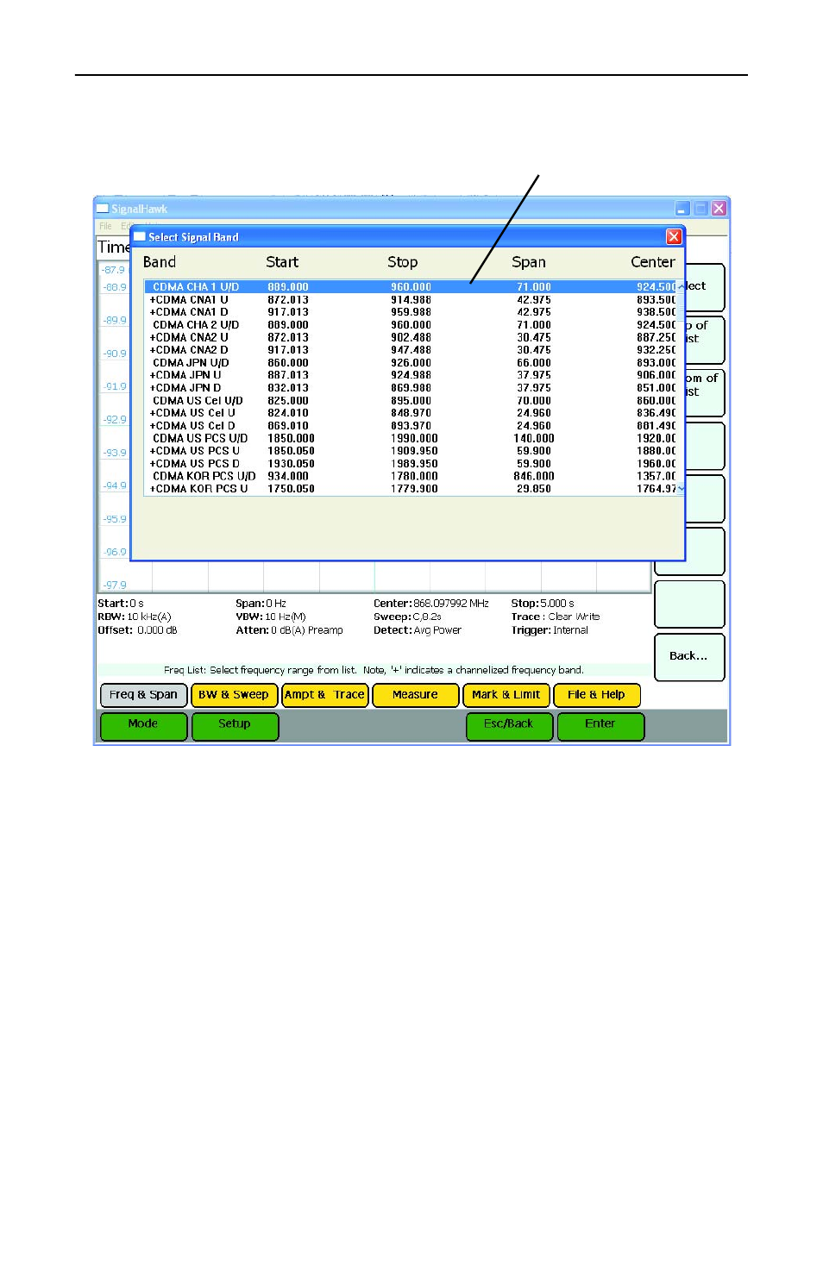Close the Select Signal Band dialog
The width and height of the screenshot is (823, 1271).
tap(674, 236)
